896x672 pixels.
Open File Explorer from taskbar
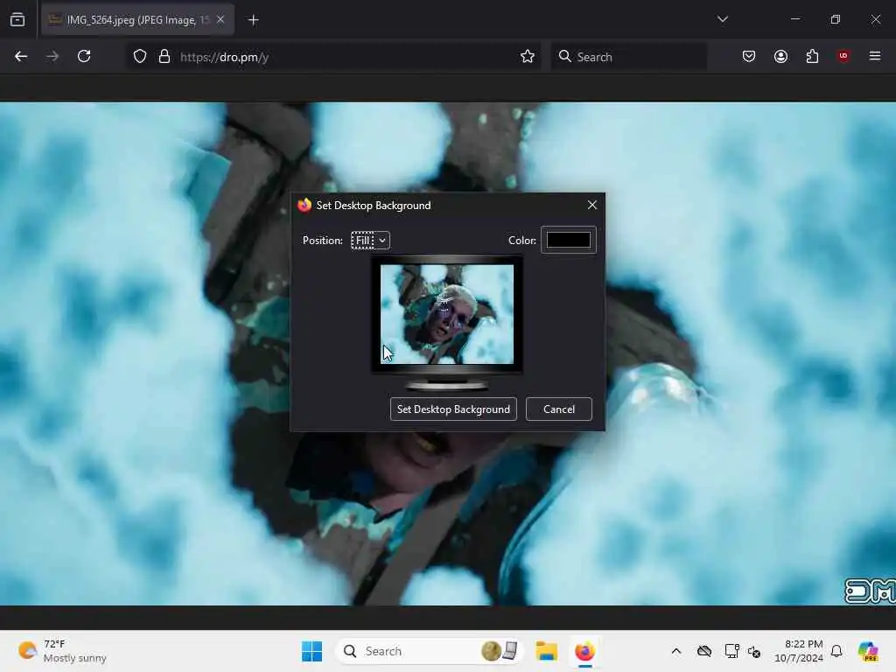546,651
